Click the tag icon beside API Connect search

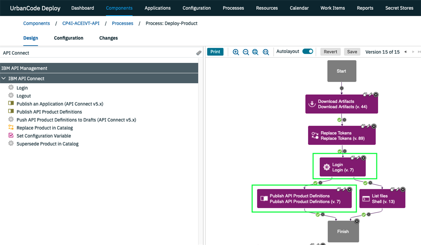coord(199,53)
